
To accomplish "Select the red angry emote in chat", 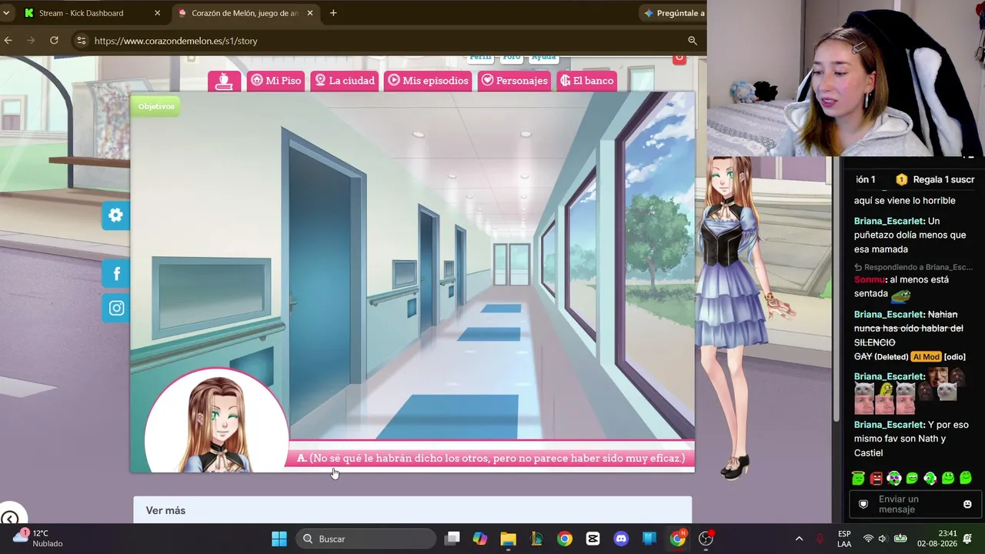I will point(876,479).
